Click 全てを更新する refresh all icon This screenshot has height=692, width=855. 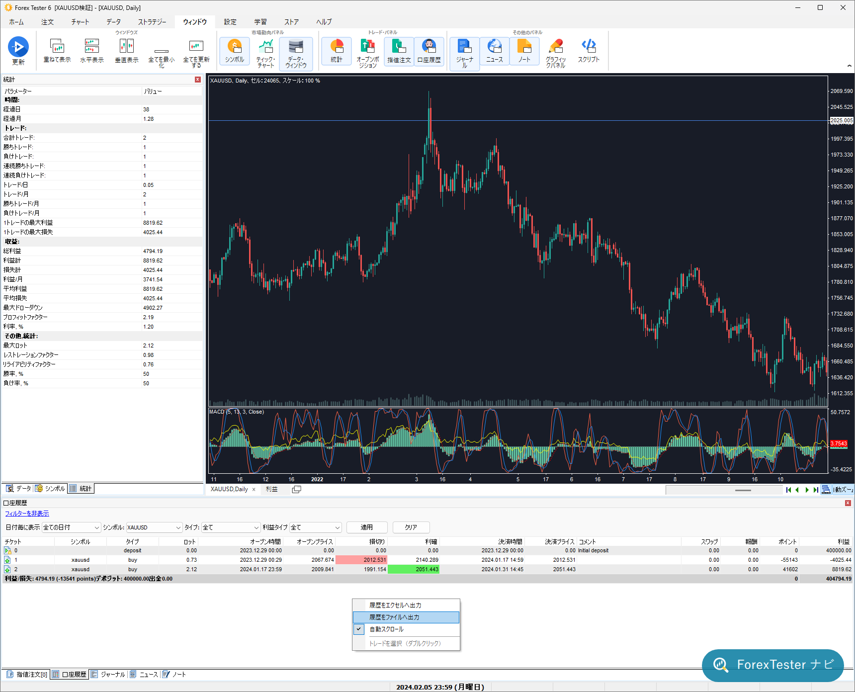click(x=196, y=46)
